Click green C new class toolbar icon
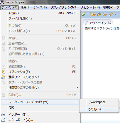This screenshot has height=123, width=120. 83,14
